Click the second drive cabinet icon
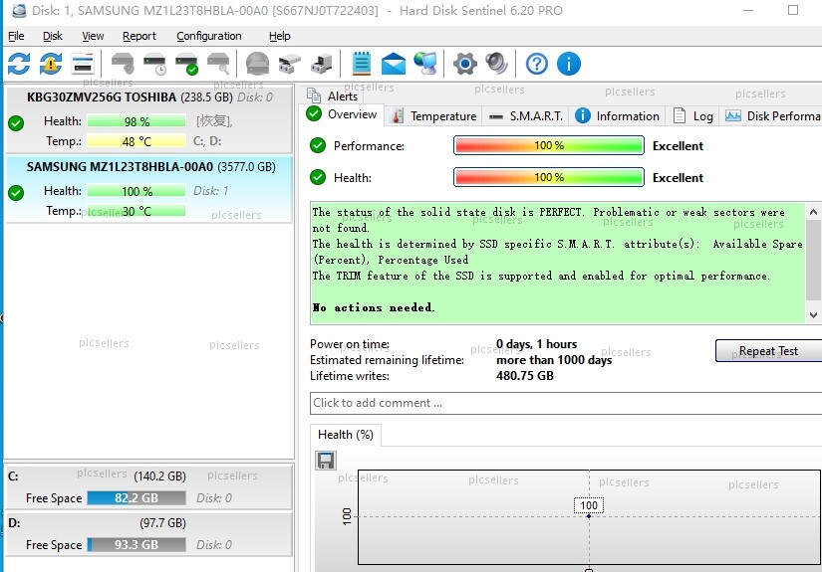 pyautogui.click(x=322, y=64)
